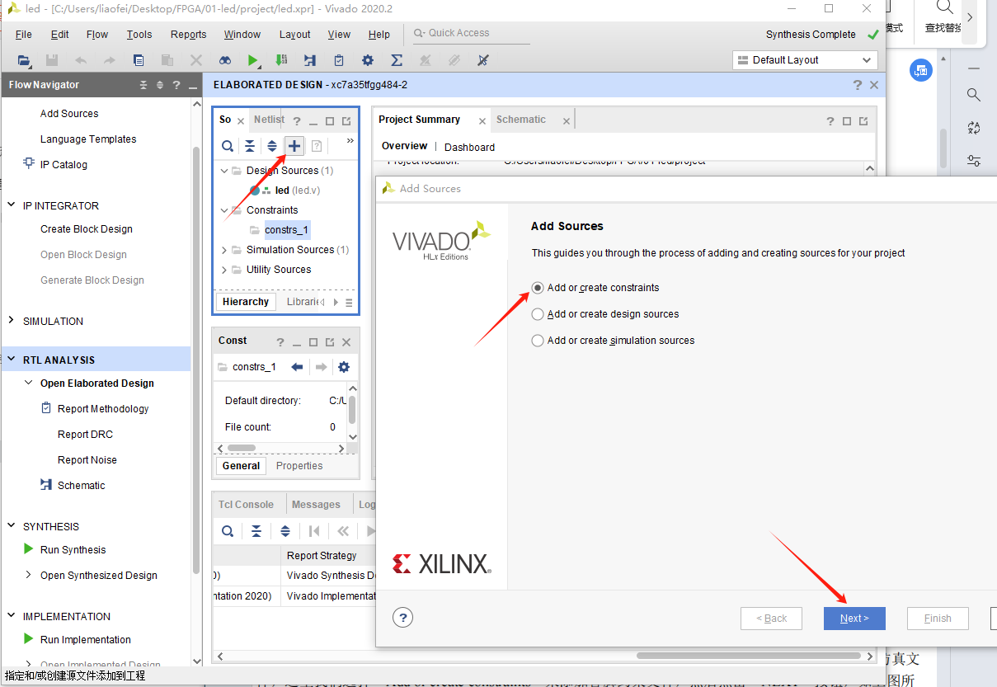Viewport: 997px width, 687px height.
Task: Select Add or create design sources radio
Action: click(x=538, y=314)
